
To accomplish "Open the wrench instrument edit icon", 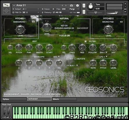I will point(6,5).
